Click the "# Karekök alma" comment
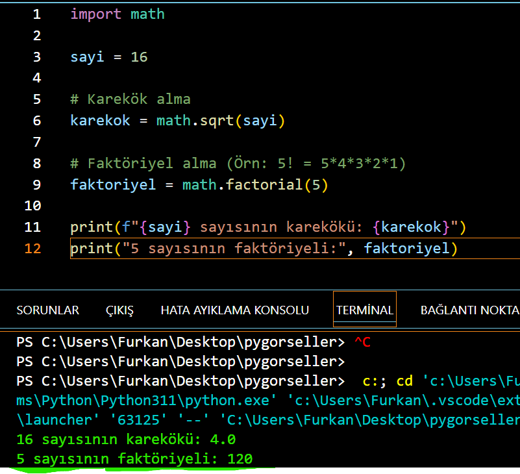520x474 pixels. tap(130, 99)
